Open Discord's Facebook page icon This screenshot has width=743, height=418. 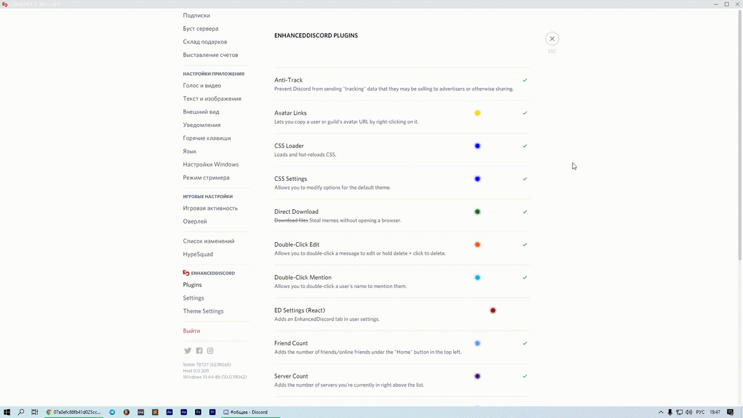pos(199,351)
